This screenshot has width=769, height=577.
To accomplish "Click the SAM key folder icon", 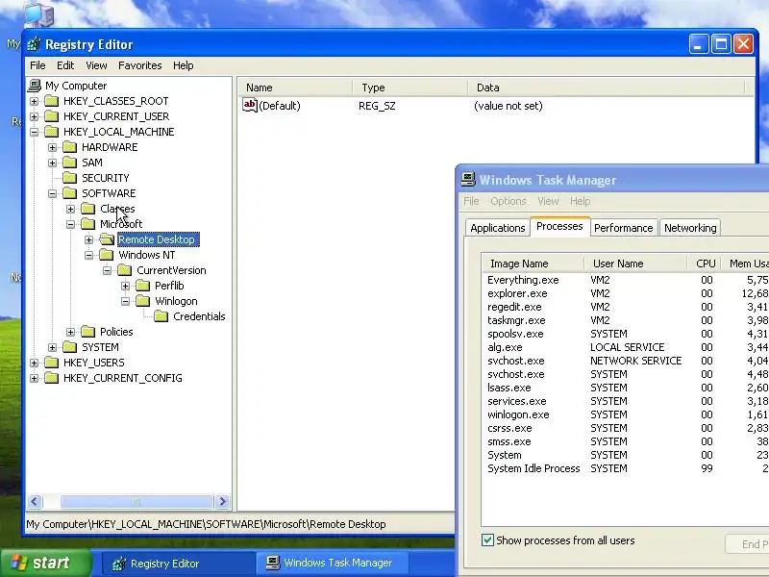I will click(x=69, y=163).
